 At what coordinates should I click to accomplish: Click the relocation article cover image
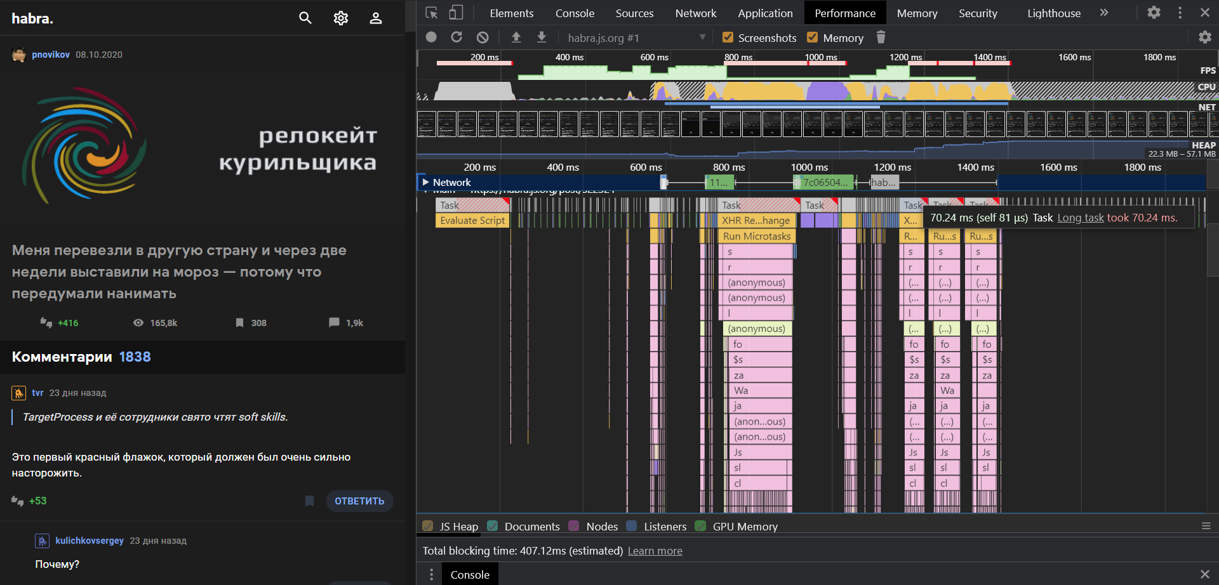tap(203, 146)
